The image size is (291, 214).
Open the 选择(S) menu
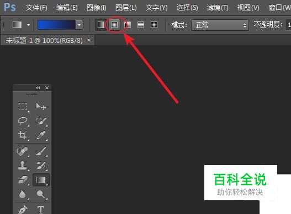tap(187, 8)
